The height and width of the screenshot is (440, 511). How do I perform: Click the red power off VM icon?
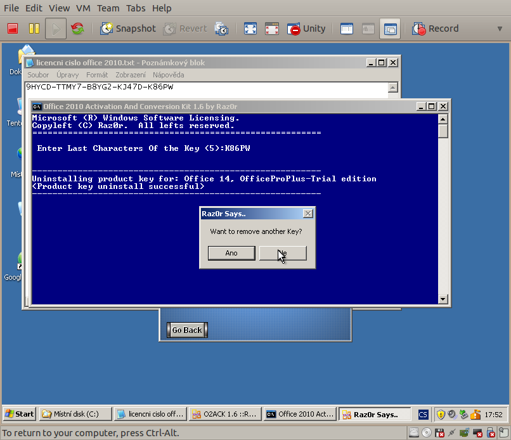[x=13, y=29]
